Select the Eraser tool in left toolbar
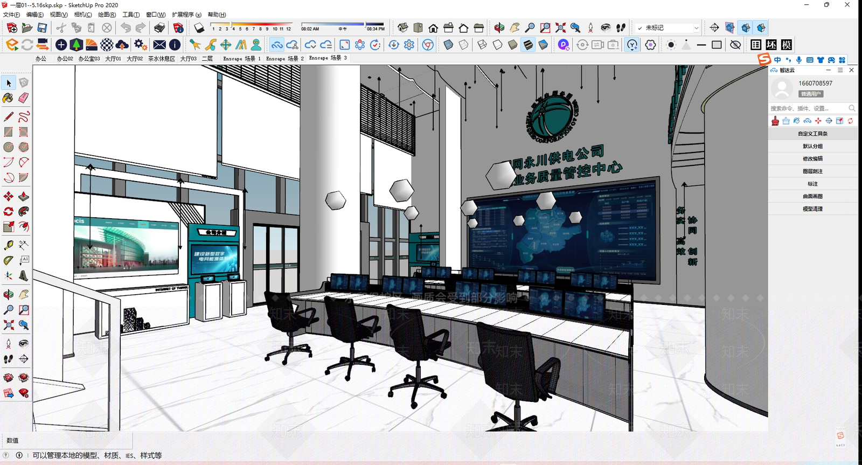Image resolution: width=862 pixels, height=465 pixels. pyautogui.click(x=23, y=98)
